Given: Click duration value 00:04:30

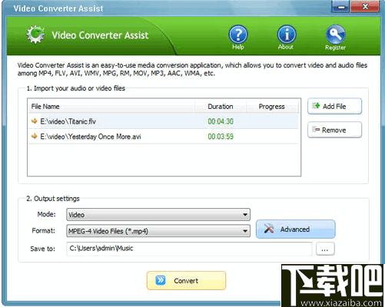Looking at the screenshot, I should [x=221, y=121].
